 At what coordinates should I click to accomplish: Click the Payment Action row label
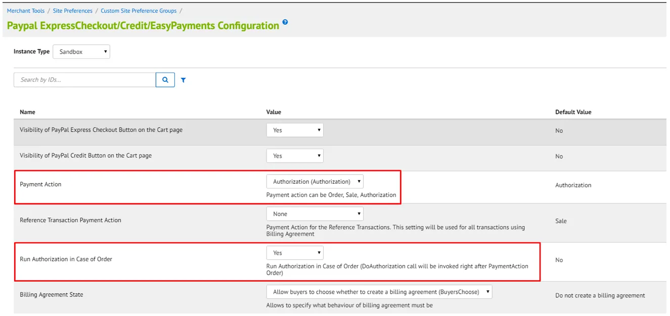[x=40, y=184]
